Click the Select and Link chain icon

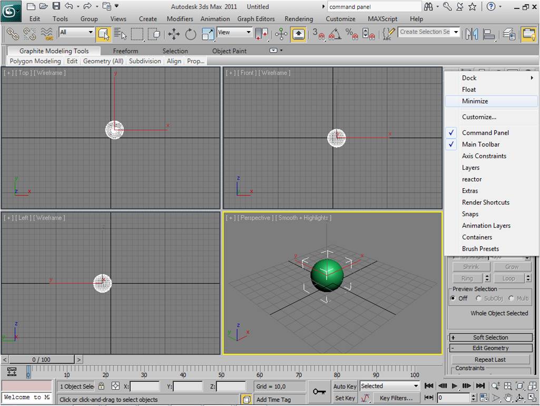coord(12,34)
